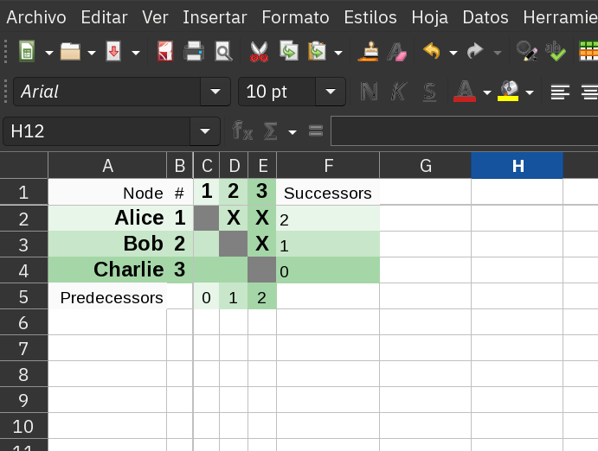Select the column H header
Screen dimensions: 598x451
click(x=517, y=166)
